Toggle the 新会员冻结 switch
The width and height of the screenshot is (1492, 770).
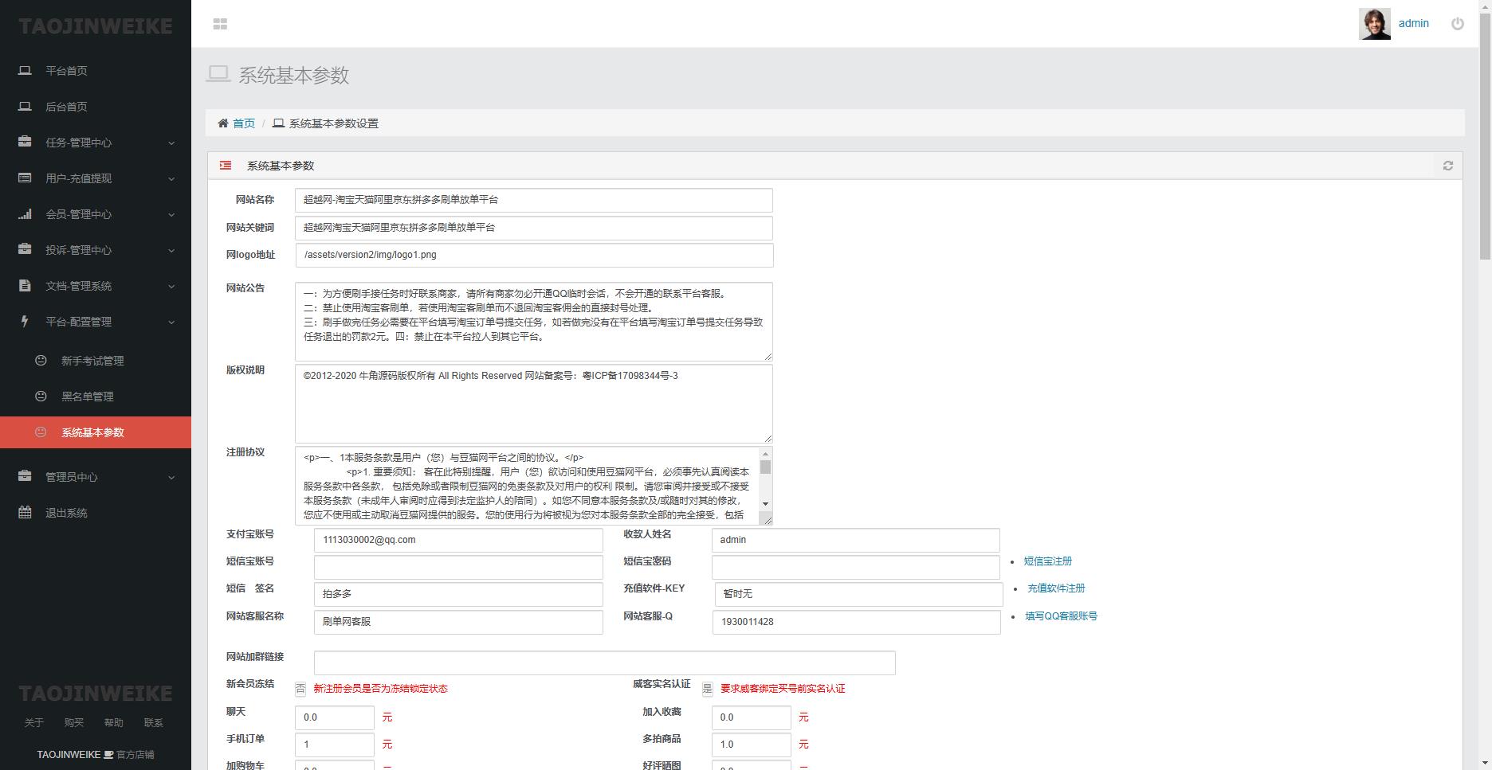coord(300,689)
